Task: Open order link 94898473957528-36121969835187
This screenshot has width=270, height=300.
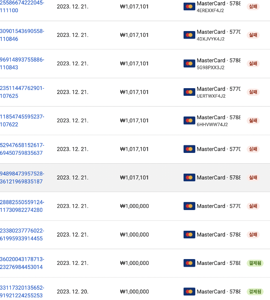Action: [22, 178]
